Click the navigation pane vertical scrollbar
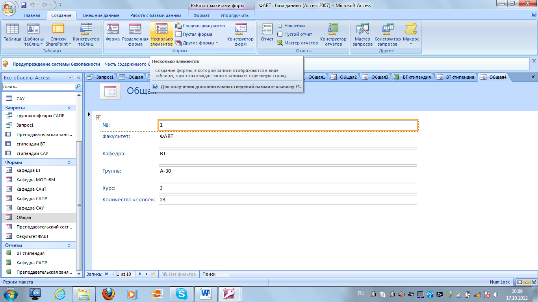Viewport: 538px width, 302px height. 79,206
